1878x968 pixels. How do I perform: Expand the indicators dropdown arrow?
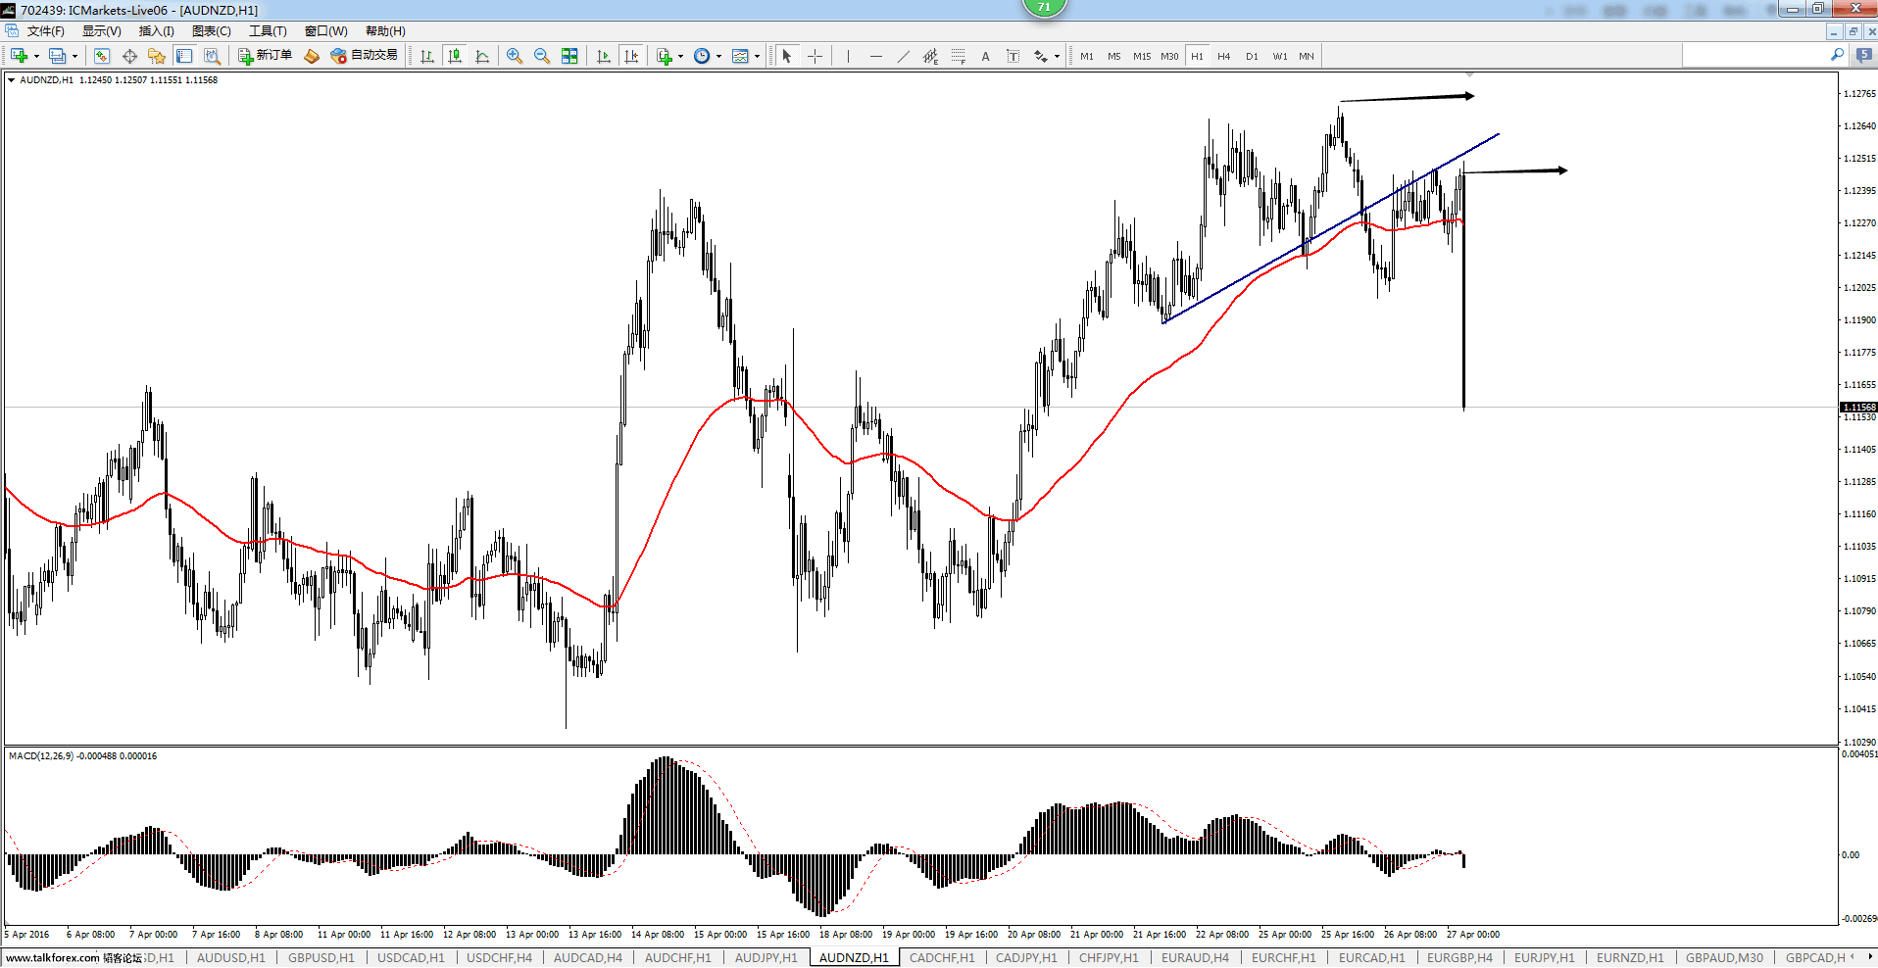click(x=680, y=56)
